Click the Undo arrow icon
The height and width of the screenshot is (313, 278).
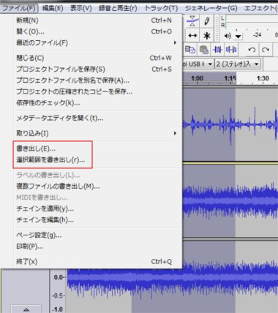(252, 50)
